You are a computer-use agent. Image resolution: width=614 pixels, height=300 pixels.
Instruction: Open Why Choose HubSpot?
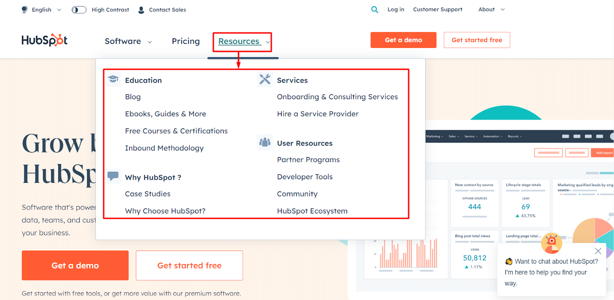tap(165, 211)
